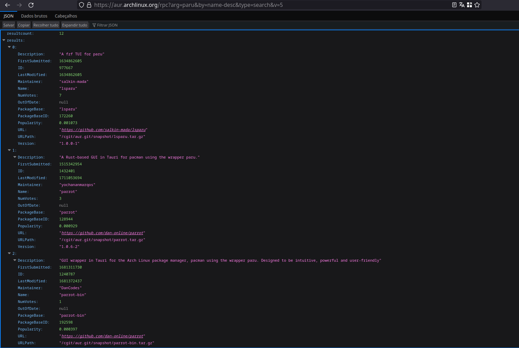
Task: Select the PackageBaseID value 172260
Action: [66, 116]
